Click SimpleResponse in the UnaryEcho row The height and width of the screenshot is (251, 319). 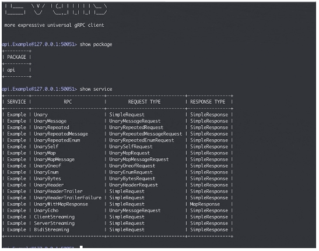coord(209,211)
